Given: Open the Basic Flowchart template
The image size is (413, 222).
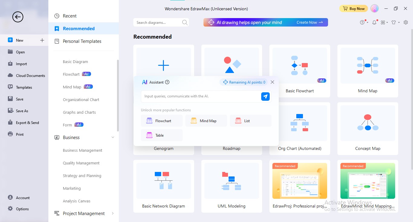Looking at the screenshot, I should 300,71.
